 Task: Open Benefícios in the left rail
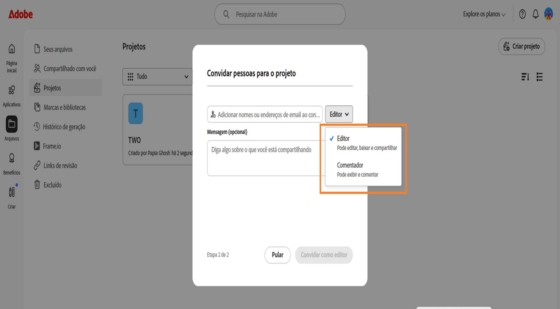[12, 164]
